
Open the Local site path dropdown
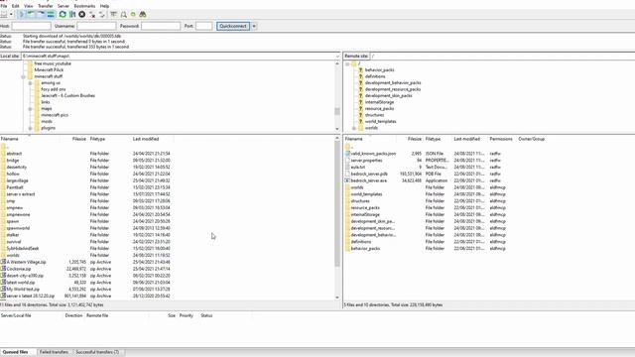click(337, 56)
